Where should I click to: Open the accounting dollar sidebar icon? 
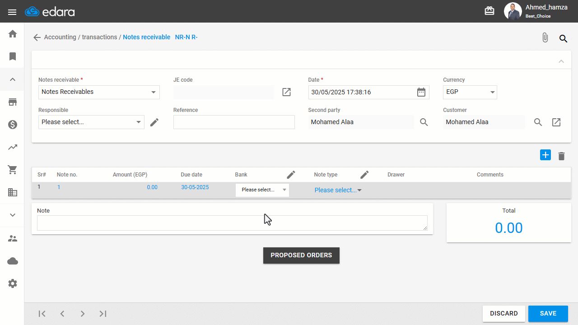pos(13,125)
